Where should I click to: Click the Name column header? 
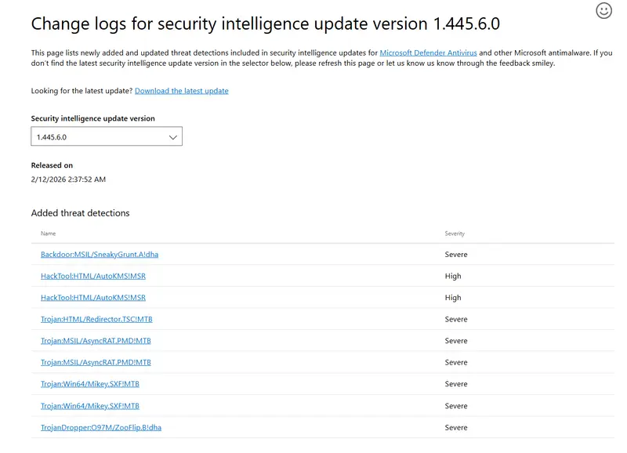[48, 234]
